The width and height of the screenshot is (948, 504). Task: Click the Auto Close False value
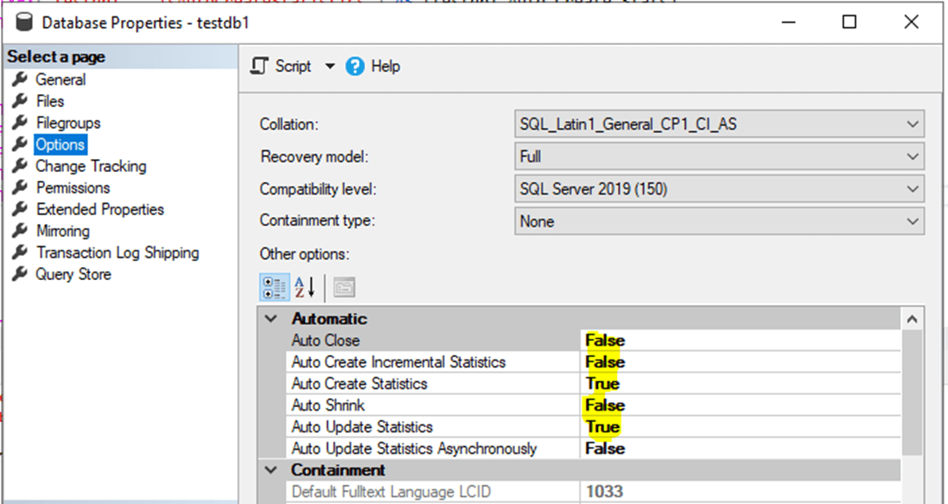pos(605,341)
